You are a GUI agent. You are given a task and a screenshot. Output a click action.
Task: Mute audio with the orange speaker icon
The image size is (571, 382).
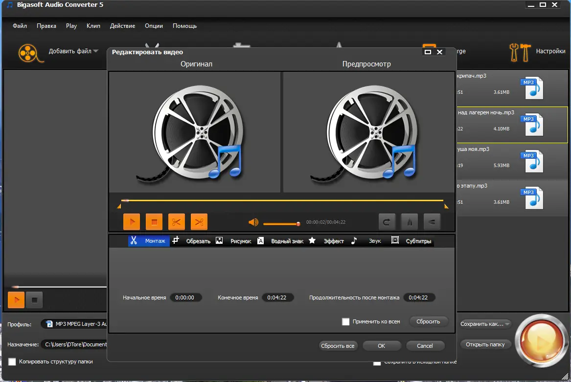[x=253, y=222]
